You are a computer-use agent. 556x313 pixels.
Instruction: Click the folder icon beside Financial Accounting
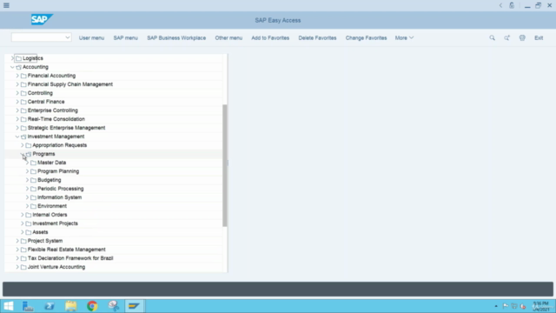click(23, 76)
